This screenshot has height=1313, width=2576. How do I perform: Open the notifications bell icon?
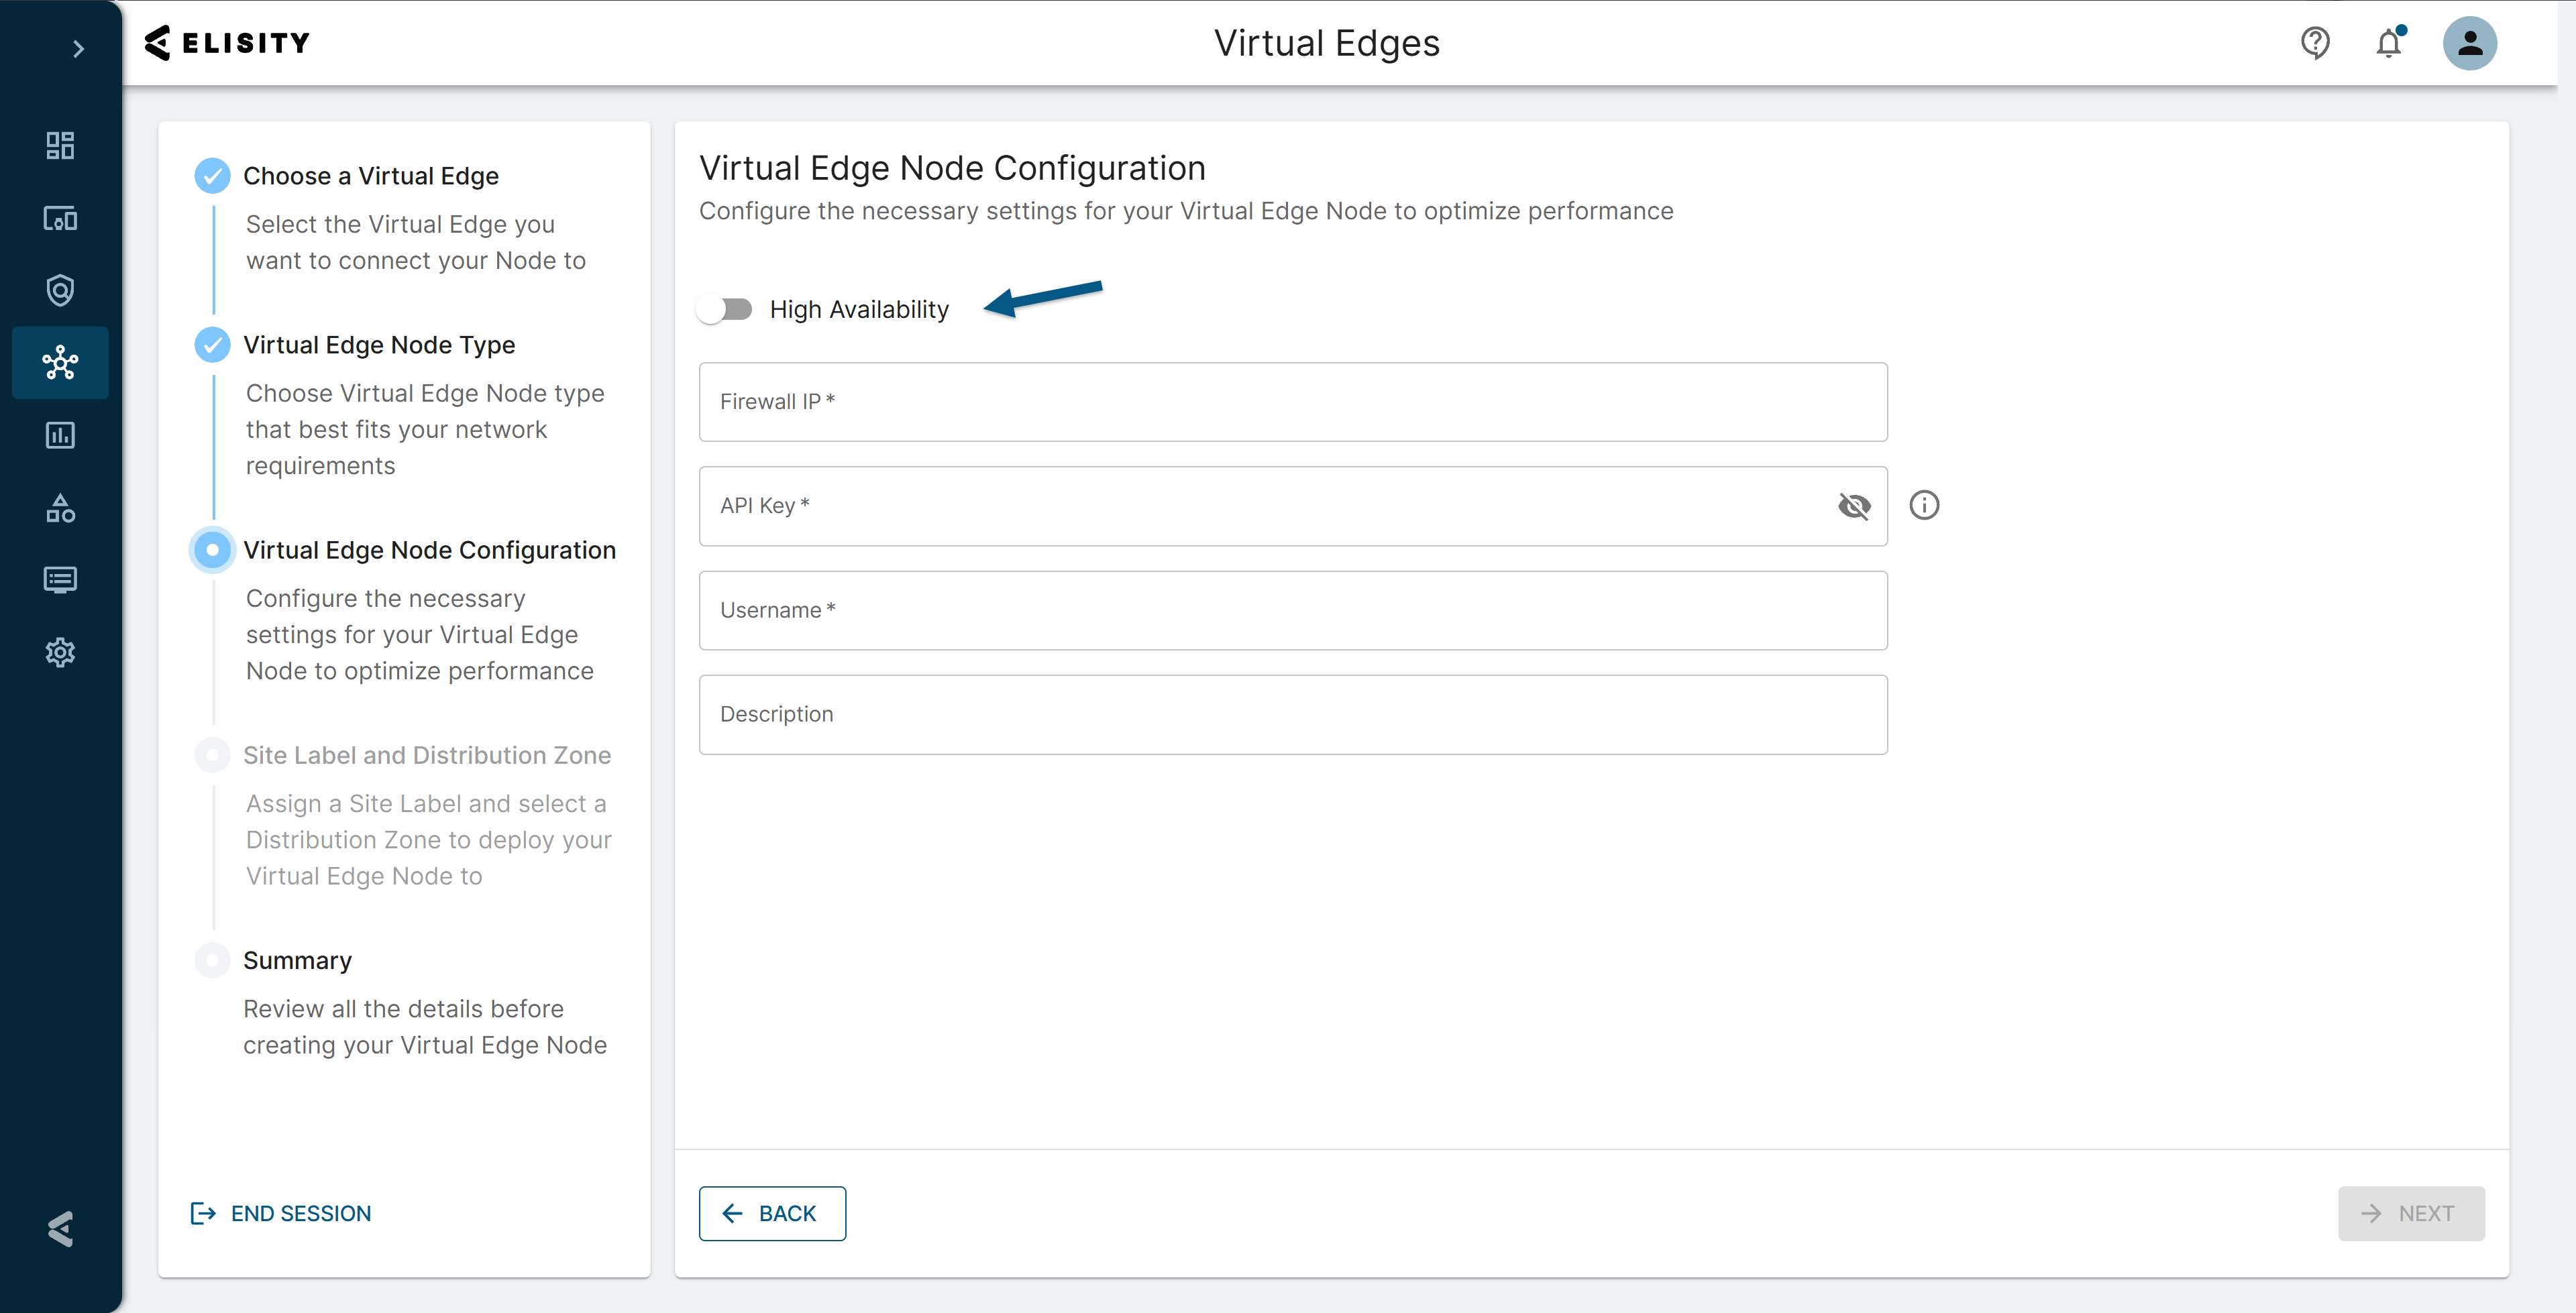coord(2389,43)
